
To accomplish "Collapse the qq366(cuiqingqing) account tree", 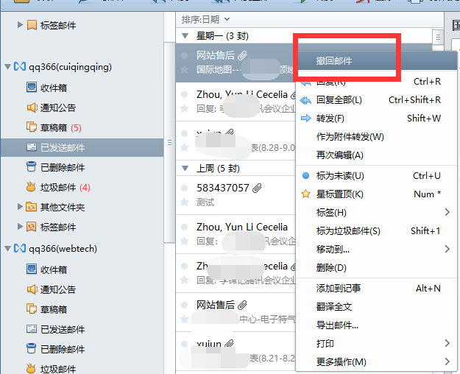I will point(8,67).
